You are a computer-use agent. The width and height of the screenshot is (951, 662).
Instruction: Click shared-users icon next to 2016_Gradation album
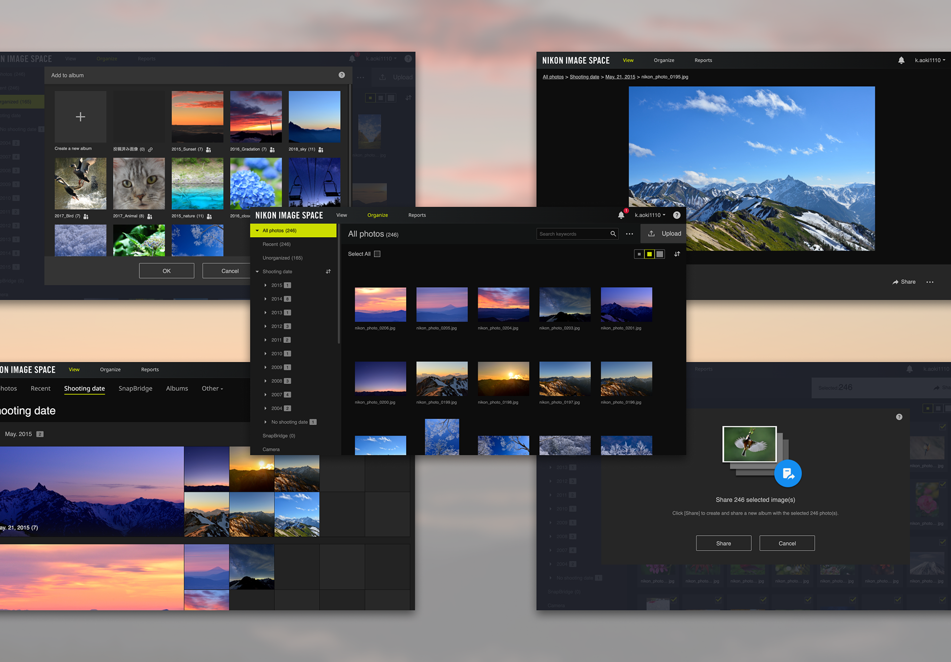[272, 150]
